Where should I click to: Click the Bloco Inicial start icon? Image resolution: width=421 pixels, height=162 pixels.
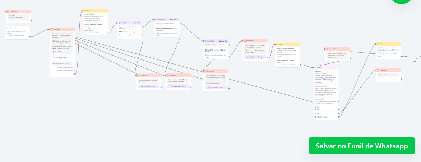[7, 28]
